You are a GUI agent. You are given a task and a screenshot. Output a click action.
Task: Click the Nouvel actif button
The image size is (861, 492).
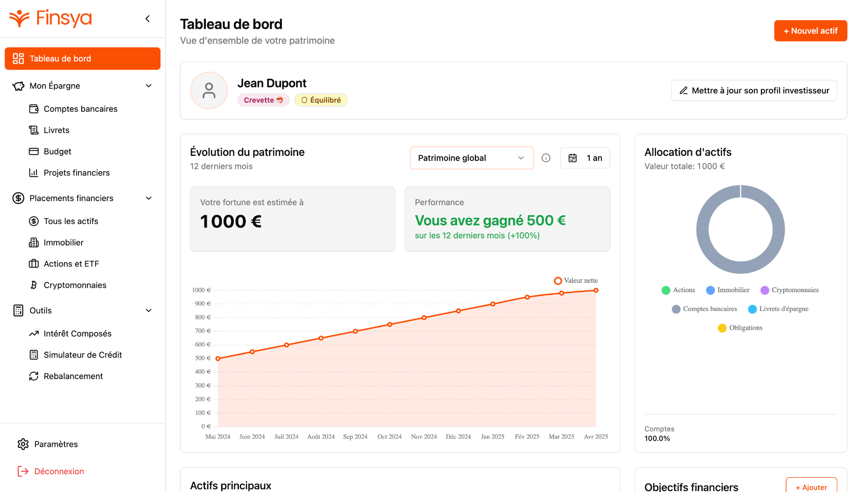coord(811,31)
